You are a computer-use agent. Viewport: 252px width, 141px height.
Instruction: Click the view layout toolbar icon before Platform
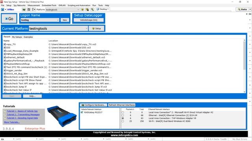[34, 9]
